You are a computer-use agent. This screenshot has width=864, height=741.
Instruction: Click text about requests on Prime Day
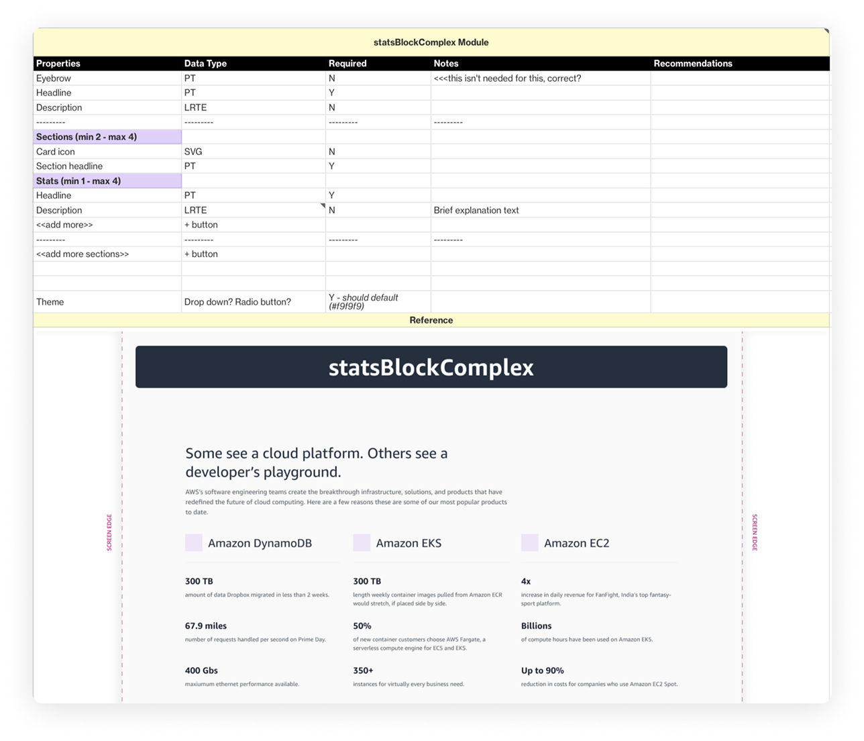[256, 640]
